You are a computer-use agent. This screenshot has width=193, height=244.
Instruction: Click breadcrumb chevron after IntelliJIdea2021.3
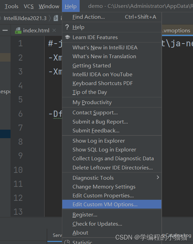tap(50, 18)
